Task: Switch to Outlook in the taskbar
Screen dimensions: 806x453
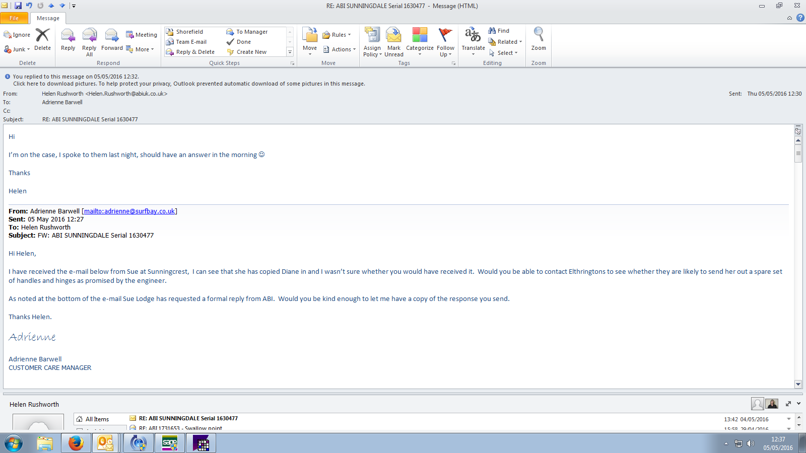Action: 105,443
